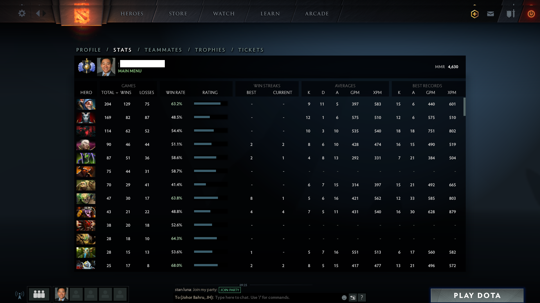Click the stan luna chat sender name

coord(183,290)
